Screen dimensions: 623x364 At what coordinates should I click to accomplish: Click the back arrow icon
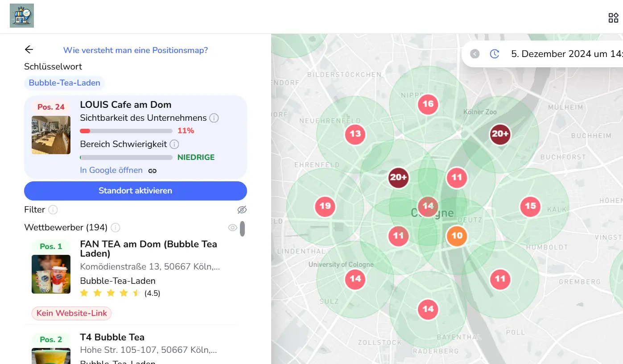29,50
